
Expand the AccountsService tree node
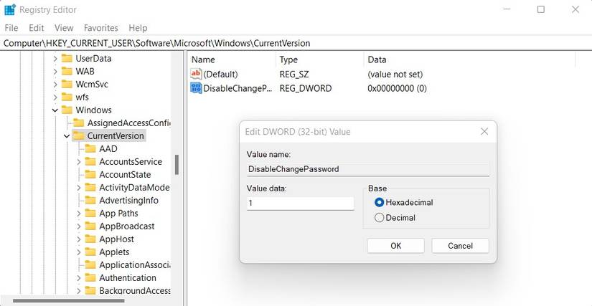[78, 162]
